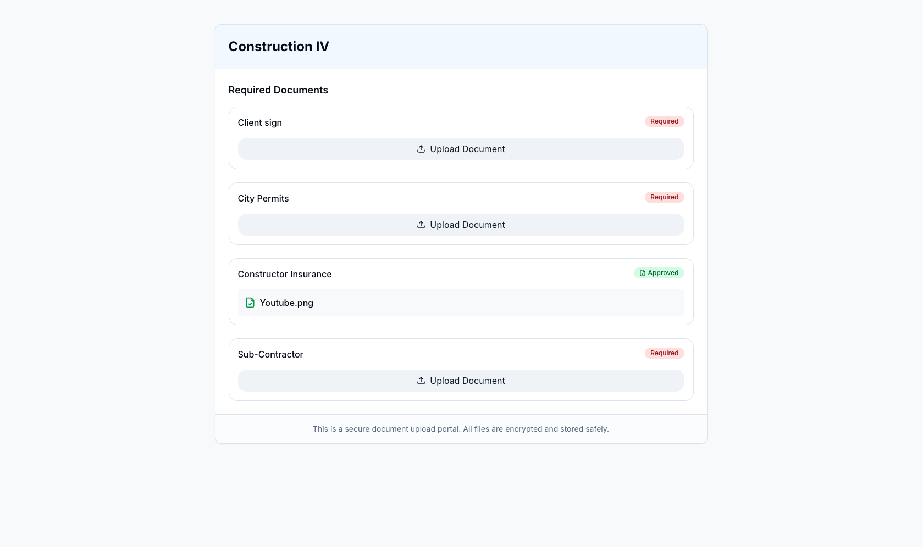Click the Required Documents section heading
The height and width of the screenshot is (547, 923).
278,90
